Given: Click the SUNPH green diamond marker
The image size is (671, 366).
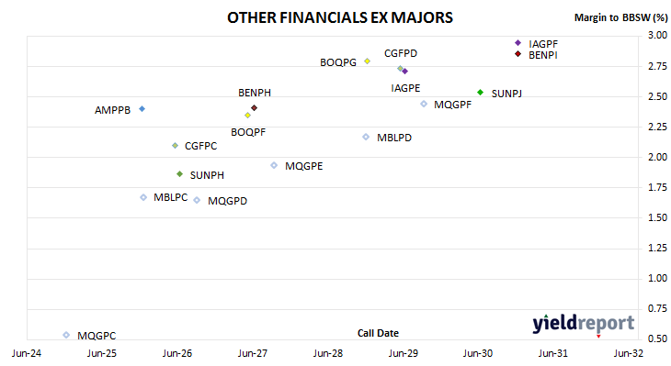Looking at the screenshot, I should click(x=180, y=173).
